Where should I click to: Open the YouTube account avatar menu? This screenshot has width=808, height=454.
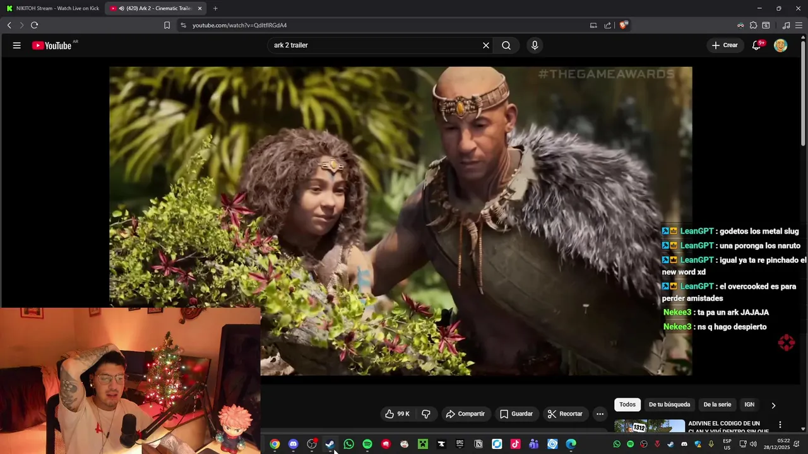click(781, 45)
